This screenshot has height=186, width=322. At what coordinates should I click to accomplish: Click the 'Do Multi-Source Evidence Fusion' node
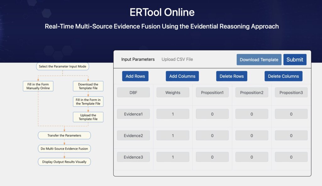tap(64, 149)
